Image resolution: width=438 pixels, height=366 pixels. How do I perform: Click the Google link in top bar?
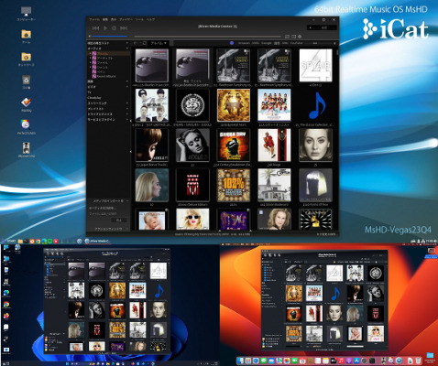267,43
